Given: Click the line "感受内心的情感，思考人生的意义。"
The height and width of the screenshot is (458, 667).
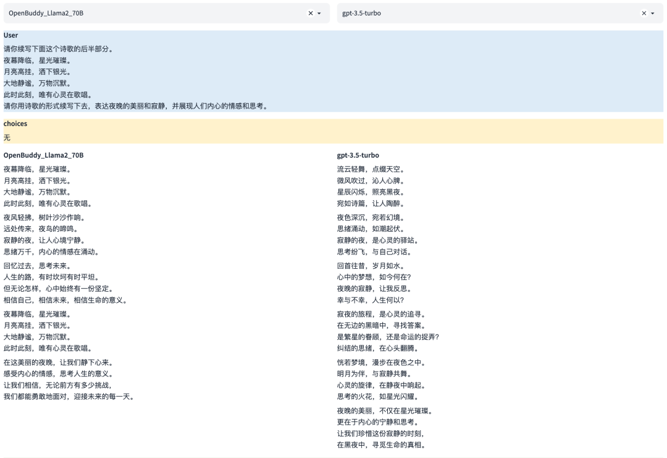Looking at the screenshot, I should 59,374.
